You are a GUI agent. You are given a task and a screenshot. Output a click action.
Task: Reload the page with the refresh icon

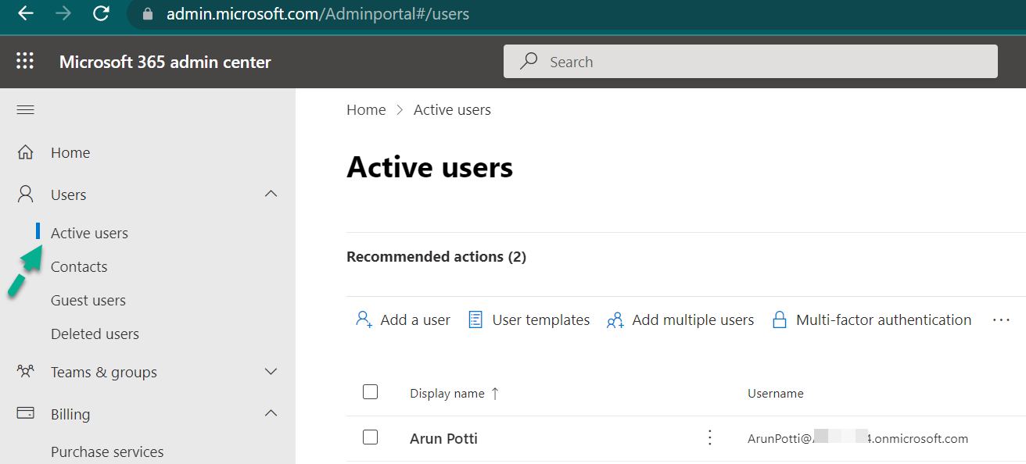101,13
